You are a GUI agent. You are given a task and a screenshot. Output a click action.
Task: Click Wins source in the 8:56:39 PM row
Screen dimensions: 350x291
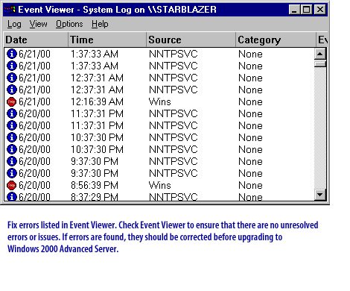coord(160,185)
